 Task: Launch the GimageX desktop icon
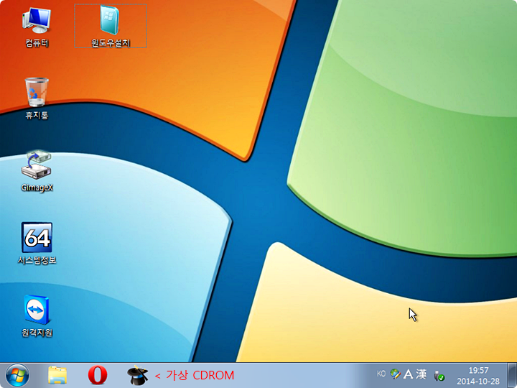pos(37,171)
